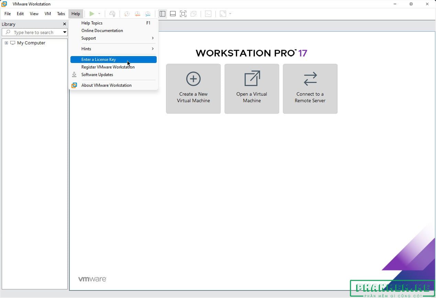Open Online Documentation from Help menu
The width and height of the screenshot is (436, 298).
113,31
